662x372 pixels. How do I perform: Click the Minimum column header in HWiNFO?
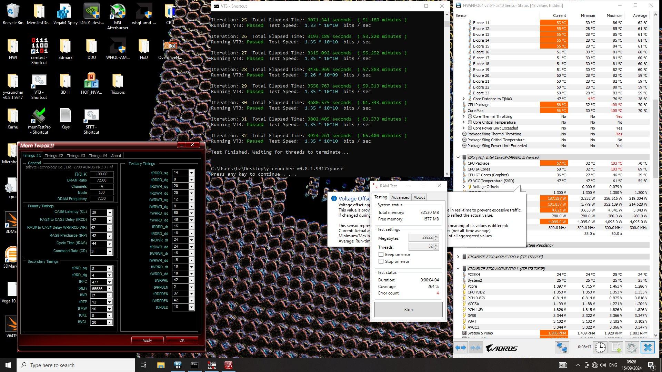583,15
